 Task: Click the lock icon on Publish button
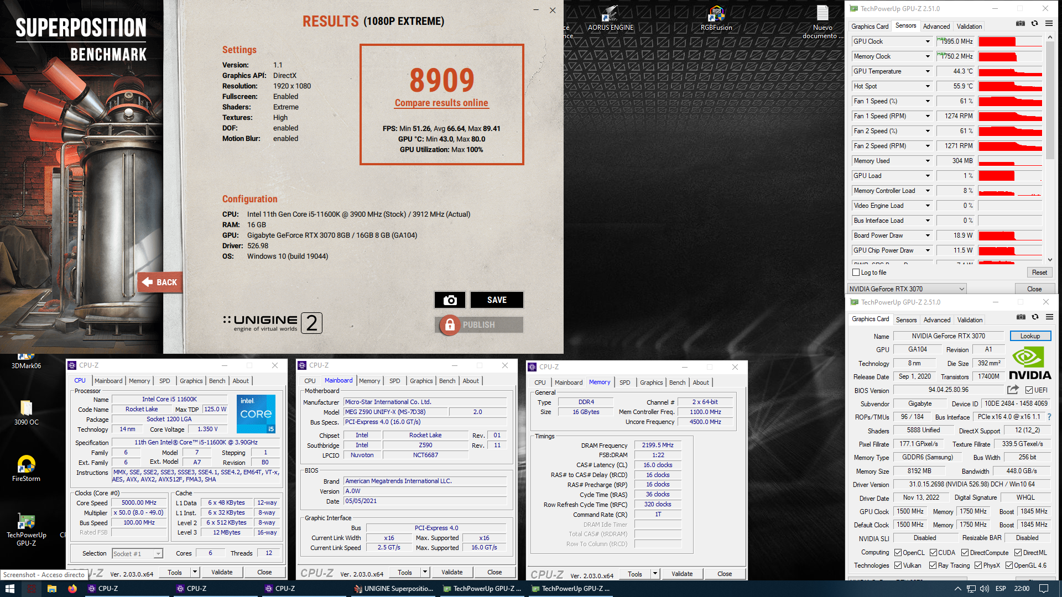coord(450,325)
